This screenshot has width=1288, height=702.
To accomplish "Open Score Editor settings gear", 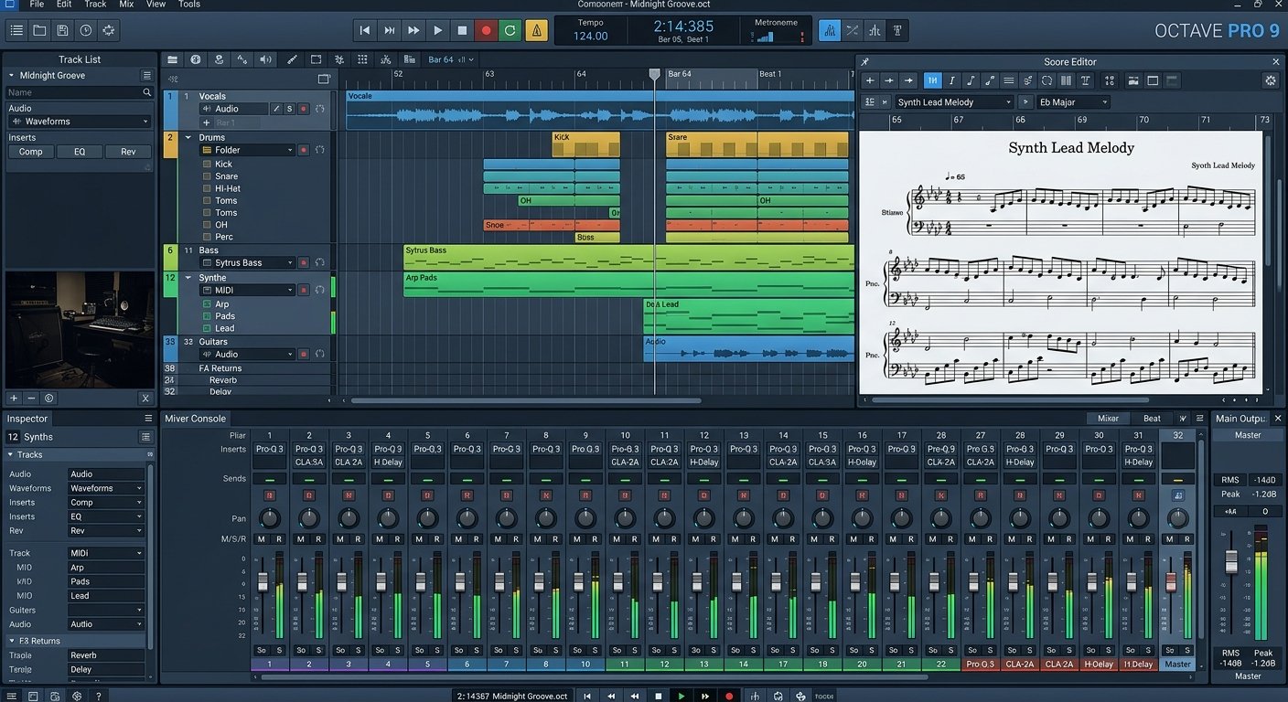I will point(1270,80).
